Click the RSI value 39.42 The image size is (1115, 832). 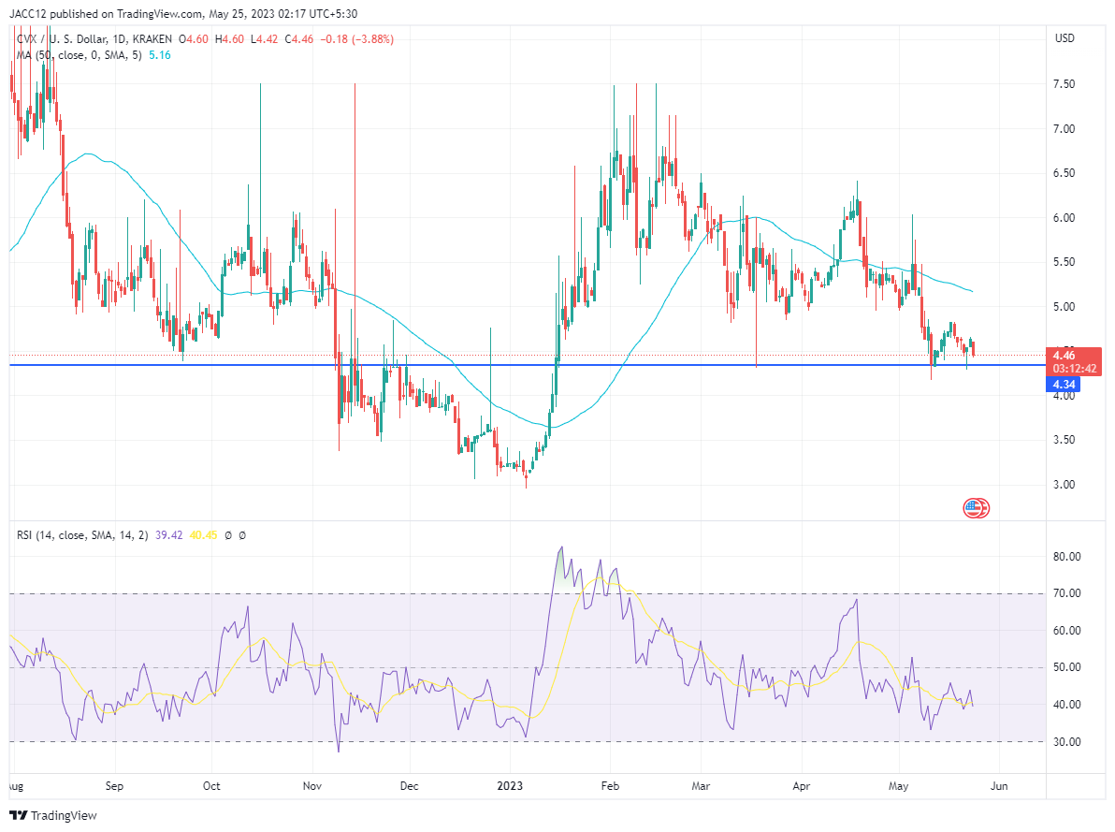coord(169,535)
